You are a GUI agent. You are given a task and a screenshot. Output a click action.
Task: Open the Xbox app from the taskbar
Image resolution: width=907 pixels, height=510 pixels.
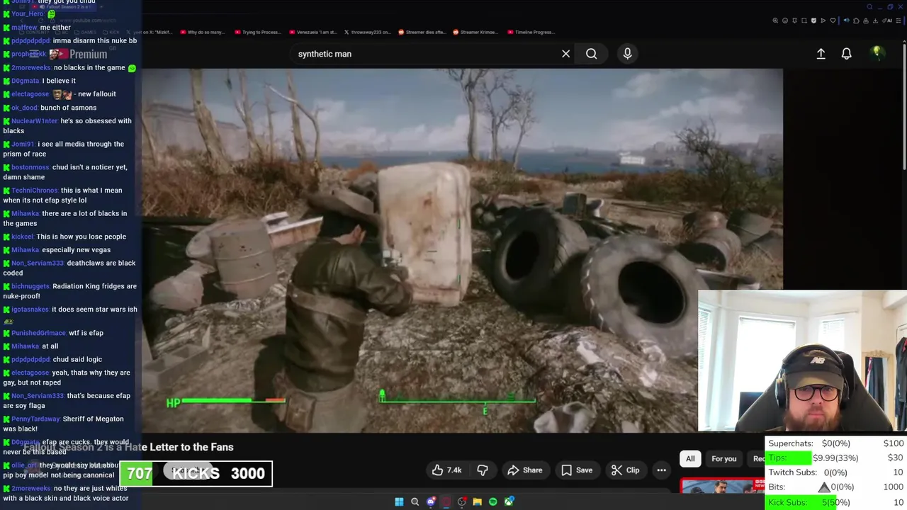509,501
